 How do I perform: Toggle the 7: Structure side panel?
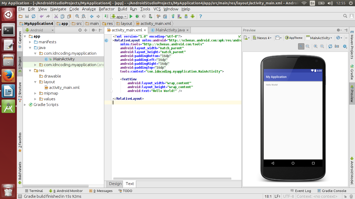coord(20,92)
